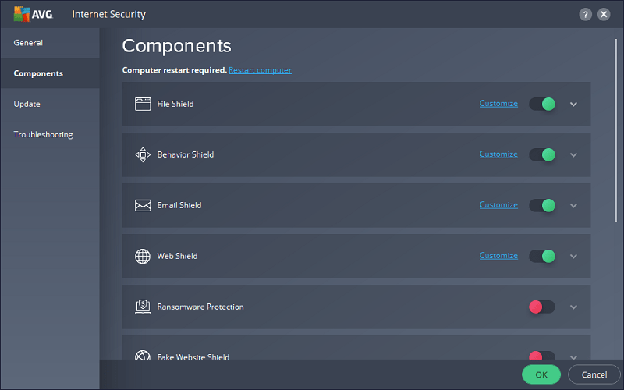Click the Ransomware Protection laptop icon
Image resolution: width=624 pixels, height=390 pixels.
click(142, 307)
